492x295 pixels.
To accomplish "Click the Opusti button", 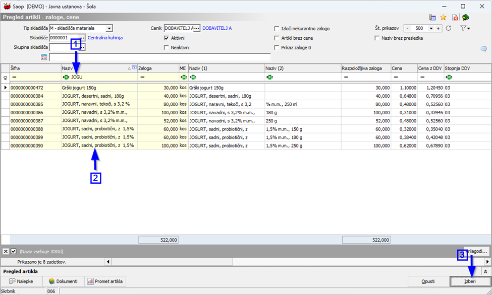I will coord(428,281).
